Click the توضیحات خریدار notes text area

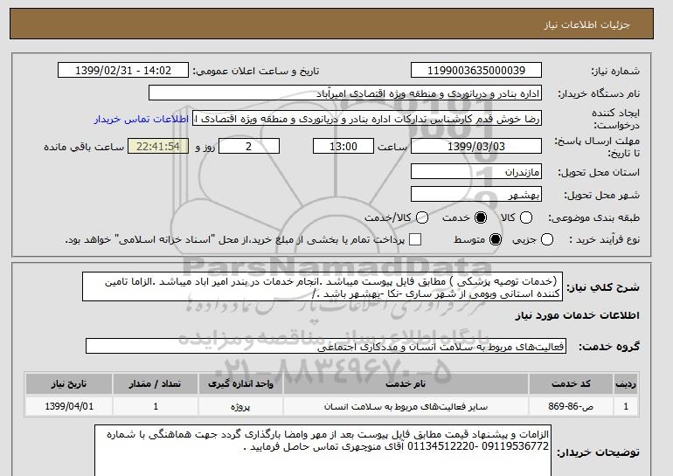coord(323,451)
